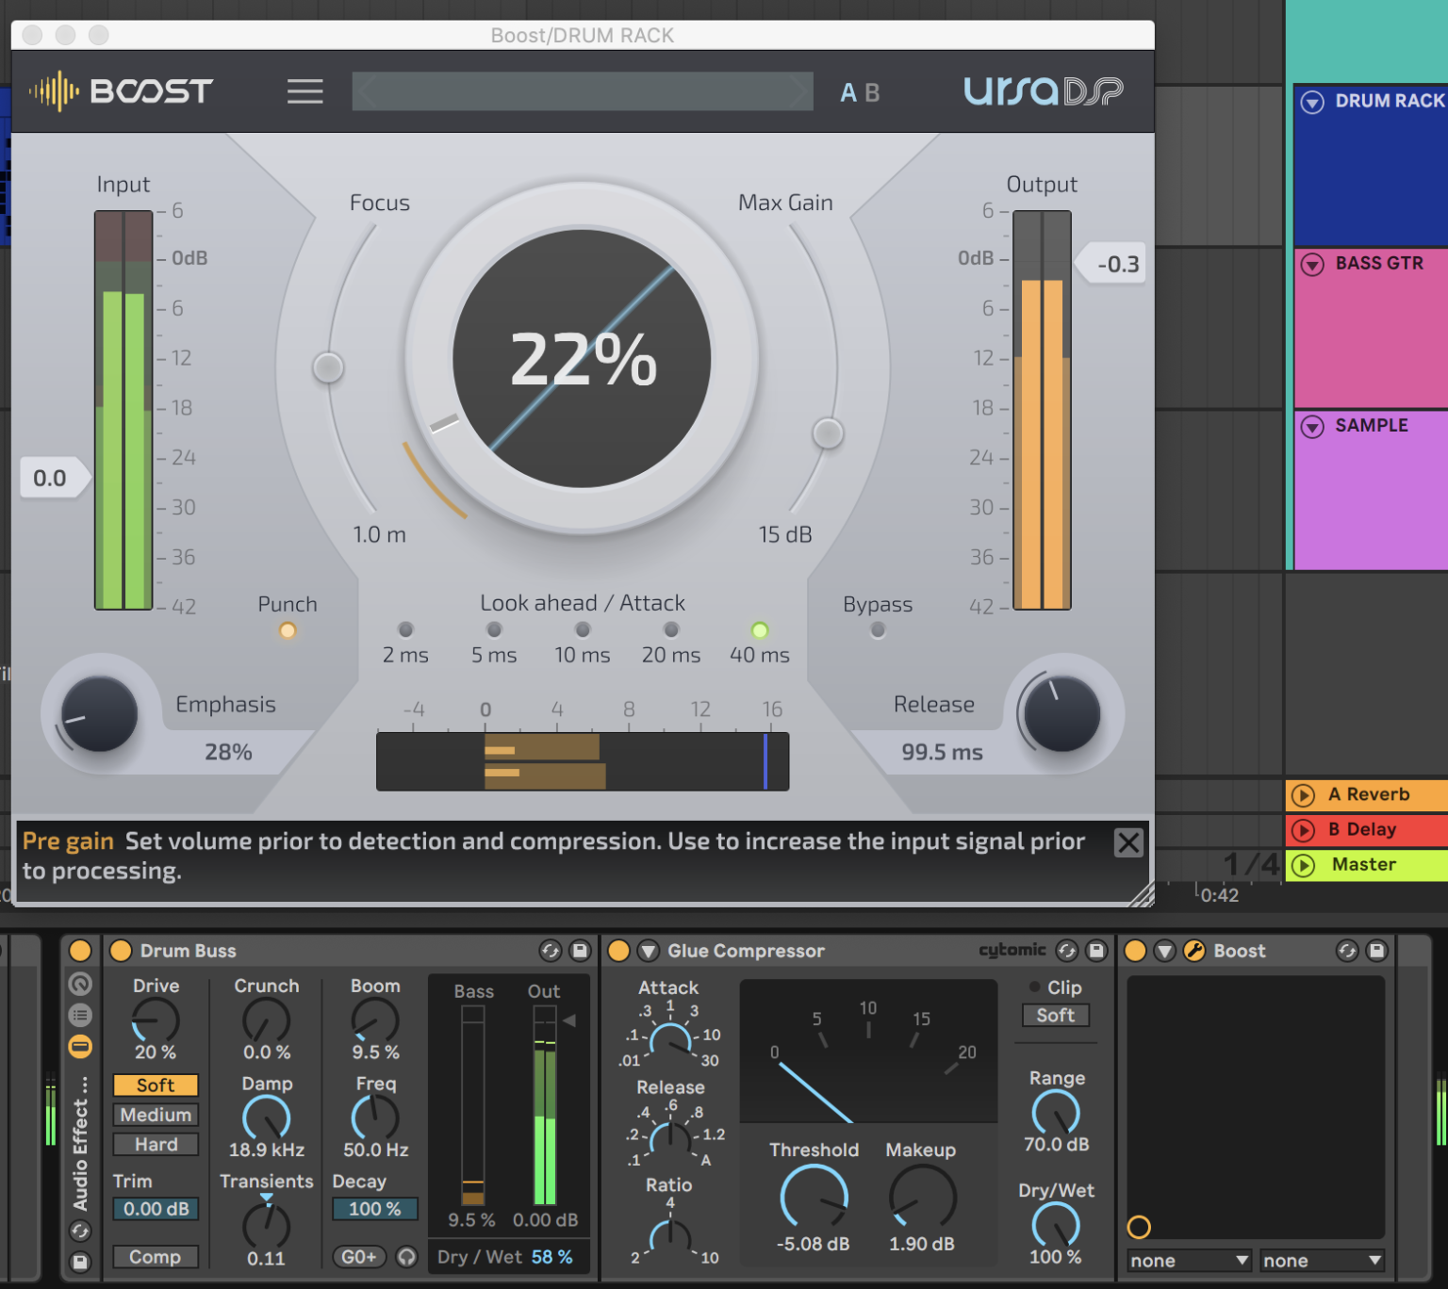Toggle the Comp button in Drum Buss
The width and height of the screenshot is (1448, 1289).
156,1257
